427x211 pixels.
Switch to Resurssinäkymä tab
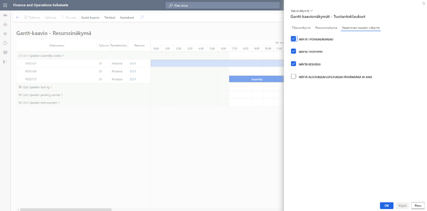click(x=326, y=28)
